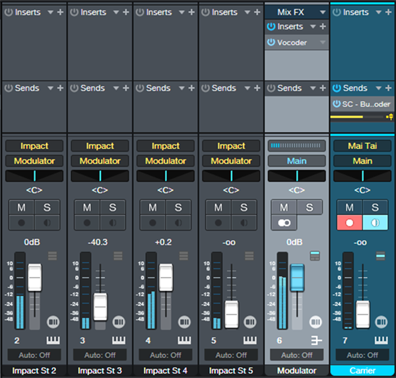Click Auto: Off button on Impact St 5

[x=231, y=356]
